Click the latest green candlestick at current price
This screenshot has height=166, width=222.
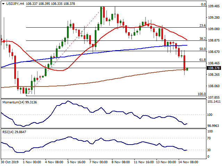(187, 69)
